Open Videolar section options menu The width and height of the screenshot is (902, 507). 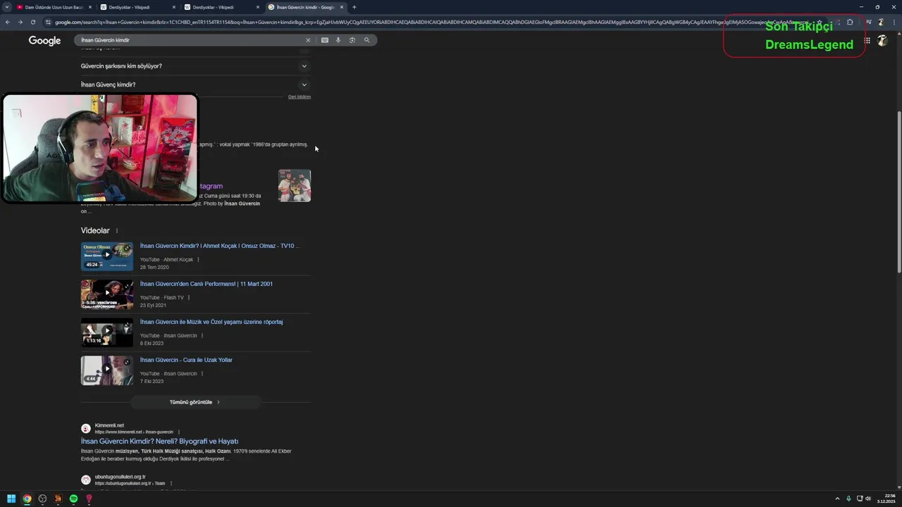pyautogui.click(x=117, y=231)
